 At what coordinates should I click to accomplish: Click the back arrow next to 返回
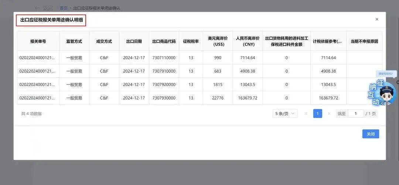pos(37,8)
